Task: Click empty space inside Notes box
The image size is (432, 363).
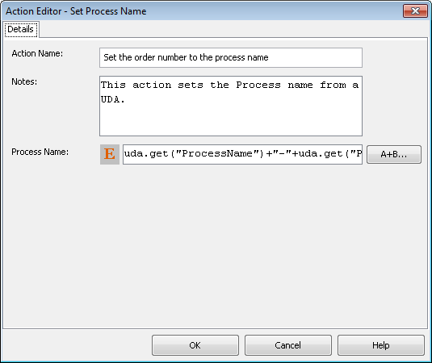Action: click(231, 119)
